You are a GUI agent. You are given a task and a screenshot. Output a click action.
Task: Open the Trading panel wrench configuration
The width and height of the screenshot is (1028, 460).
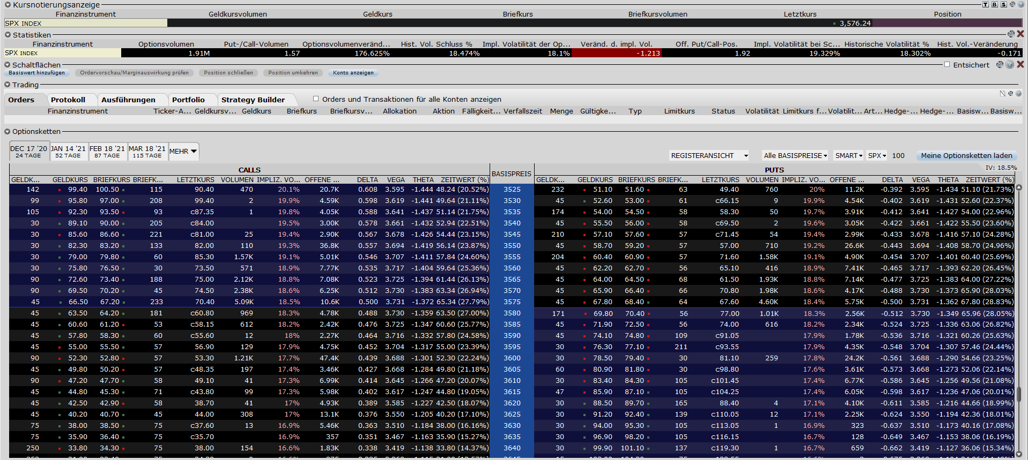pos(1011,93)
